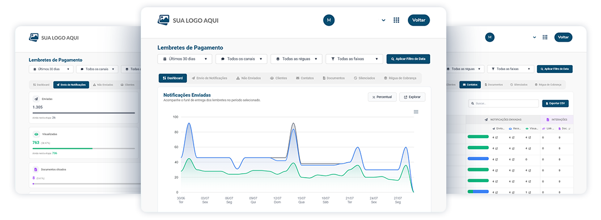601x220 pixels.
Task: Open the chart hamburger menu icon
Action: click(416, 112)
